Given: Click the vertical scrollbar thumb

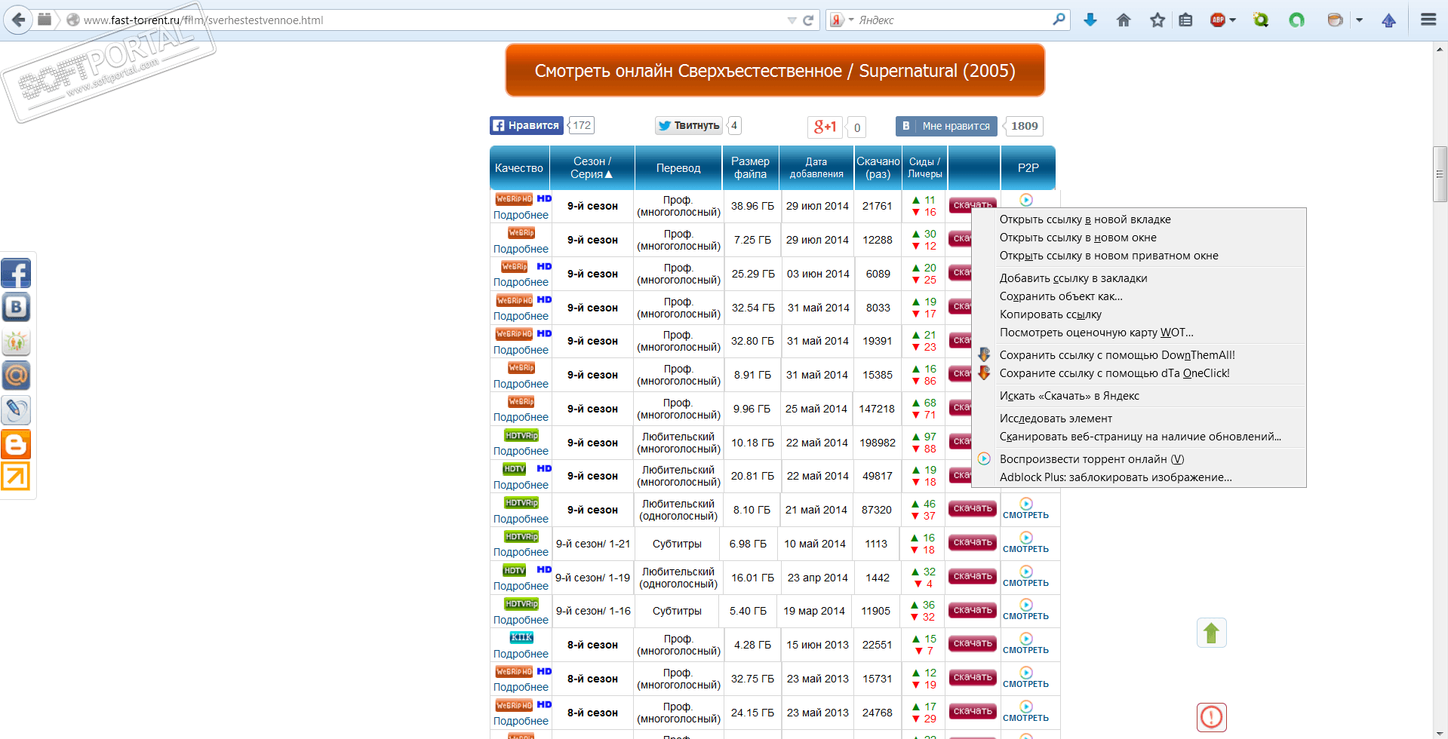Looking at the screenshot, I should click(x=1440, y=174).
